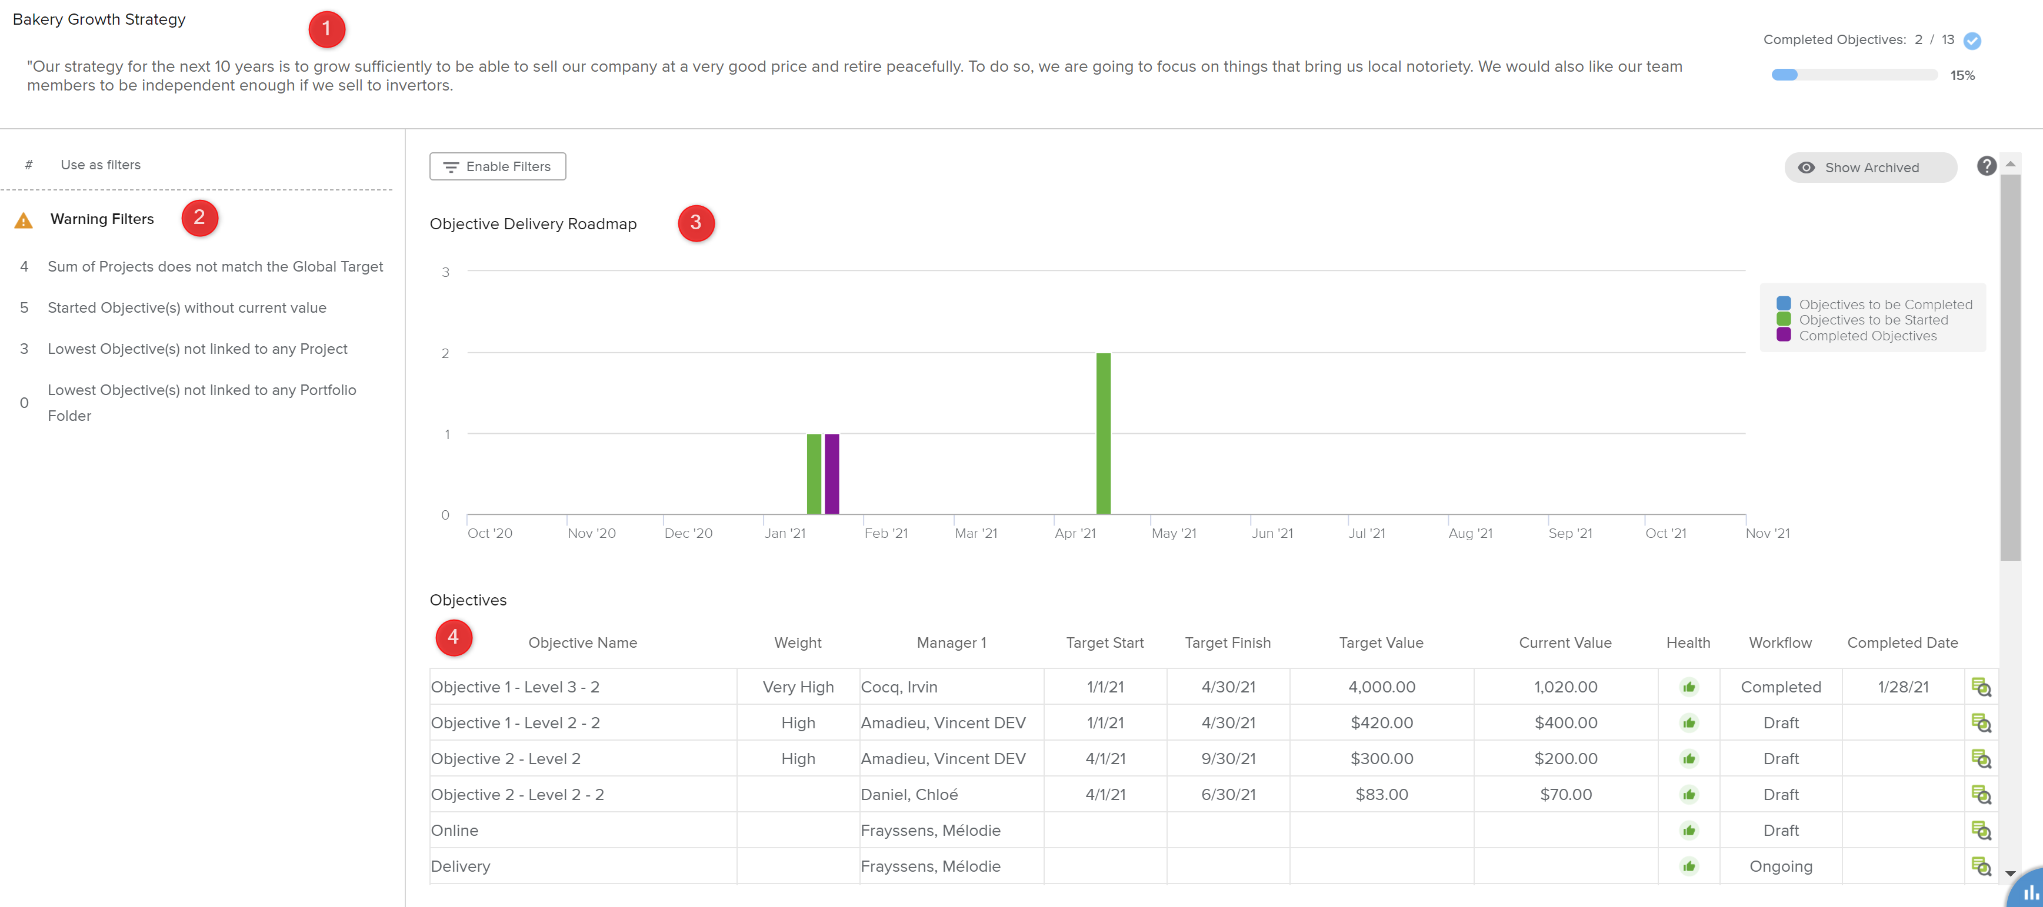Filter by Lowest Objective(s) not linked to Project
The height and width of the screenshot is (907, 2043).
click(196, 349)
